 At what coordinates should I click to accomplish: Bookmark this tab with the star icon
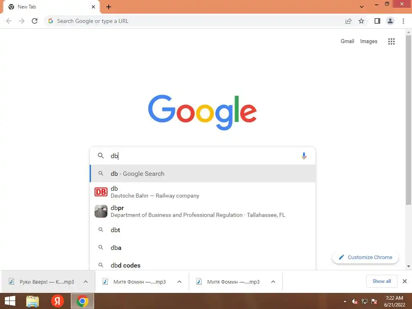click(x=361, y=21)
